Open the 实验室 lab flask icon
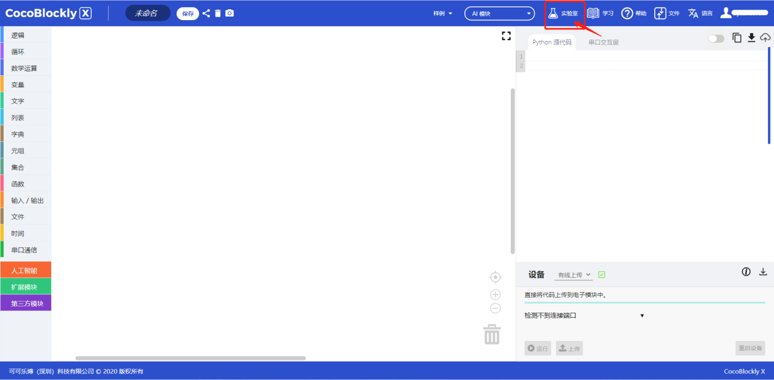Screen dimensions: 774x380 (553, 13)
